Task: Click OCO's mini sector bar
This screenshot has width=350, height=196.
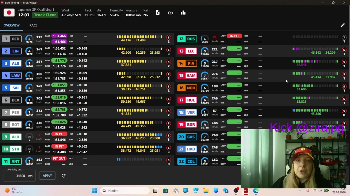Action: (140, 37)
